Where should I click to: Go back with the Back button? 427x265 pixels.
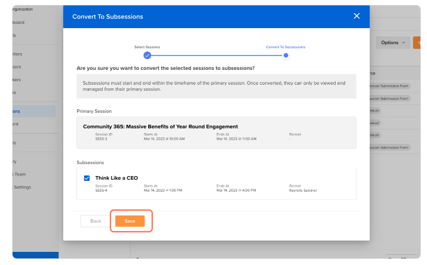tap(96, 221)
